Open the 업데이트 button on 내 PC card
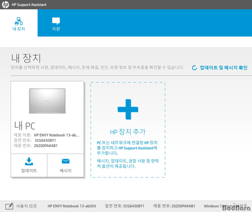 point(29,166)
